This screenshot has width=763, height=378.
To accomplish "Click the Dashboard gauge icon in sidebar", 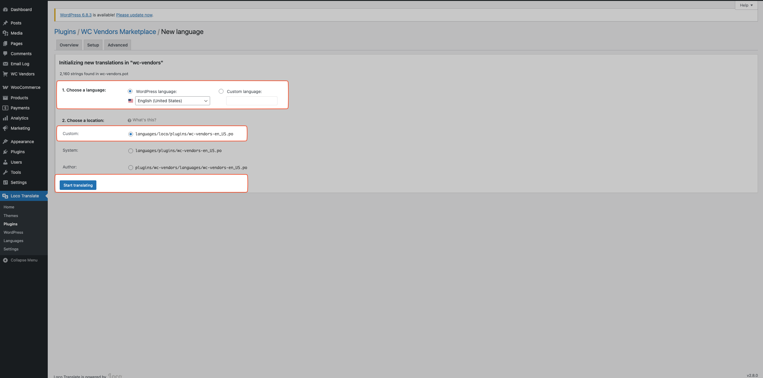I will (5, 10).
